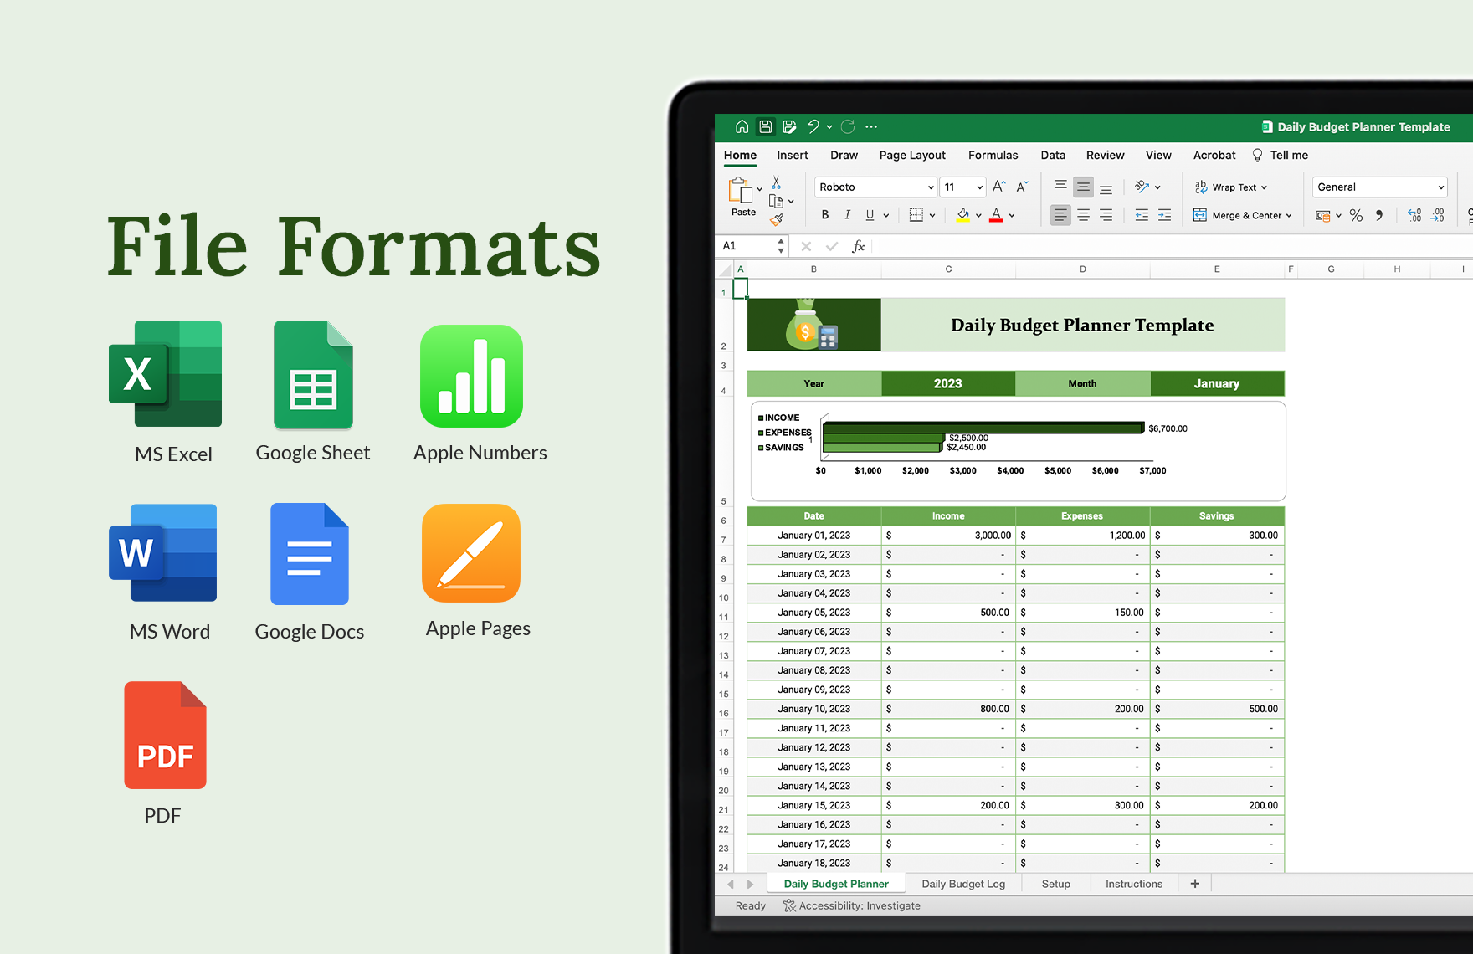Image resolution: width=1473 pixels, height=954 pixels.
Task: Switch to the Daily Budget Log sheet
Action: coord(963,884)
